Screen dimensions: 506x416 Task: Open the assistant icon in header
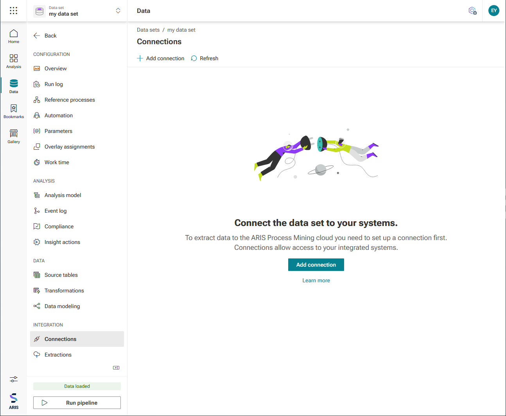click(x=472, y=11)
